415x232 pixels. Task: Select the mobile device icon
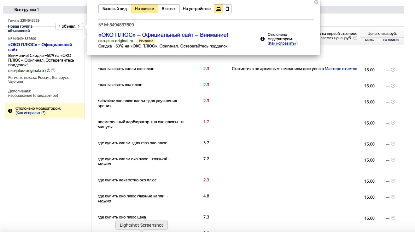pos(227,9)
